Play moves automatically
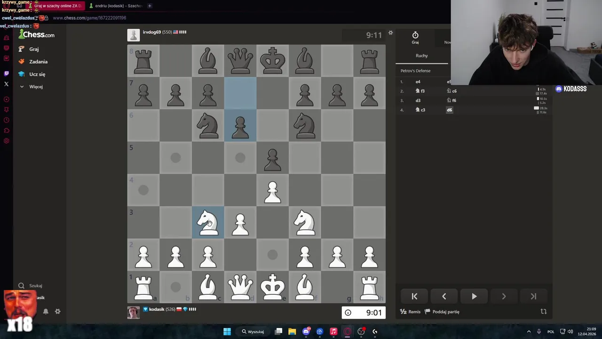This screenshot has height=339, width=602. [474, 296]
